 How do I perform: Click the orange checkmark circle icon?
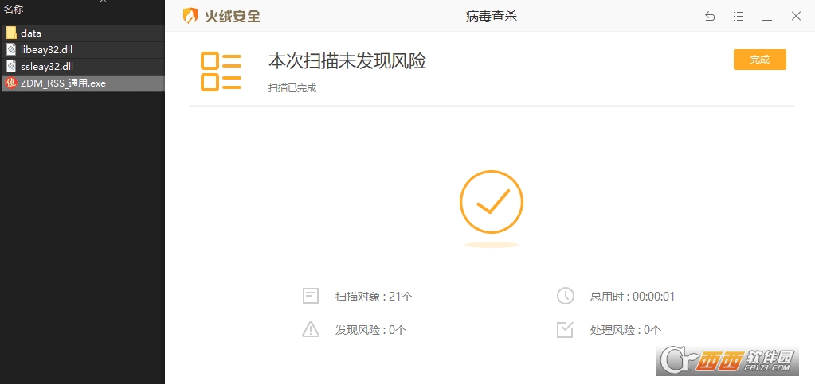(x=492, y=202)
